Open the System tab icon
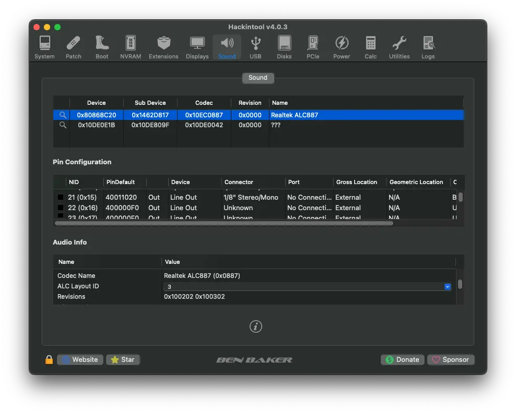The image size is (516, 413). point(44,43)
